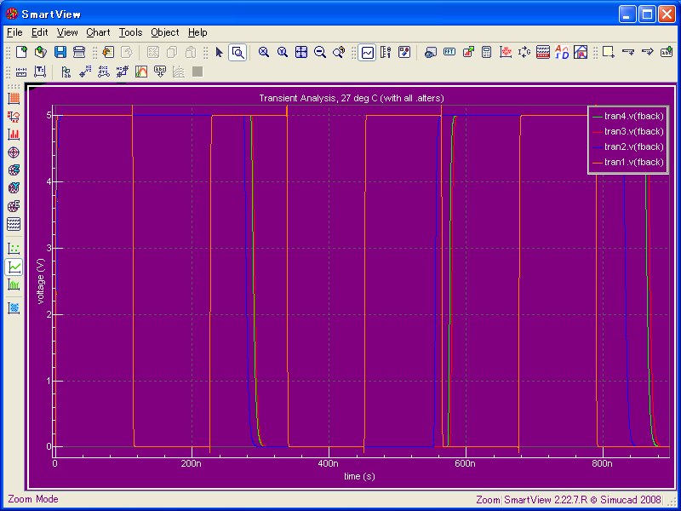681x511 pixels.
Task: Open the calculator tool
Action: tap(487, 52)
